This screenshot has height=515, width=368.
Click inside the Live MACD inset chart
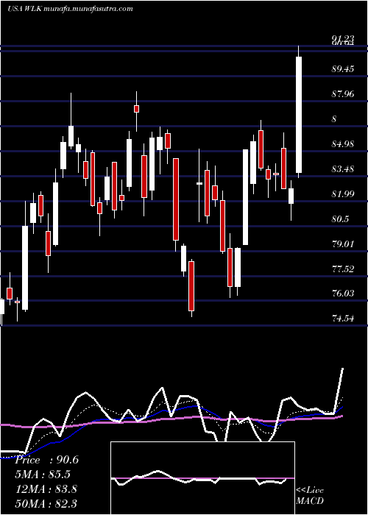(202, 478)
